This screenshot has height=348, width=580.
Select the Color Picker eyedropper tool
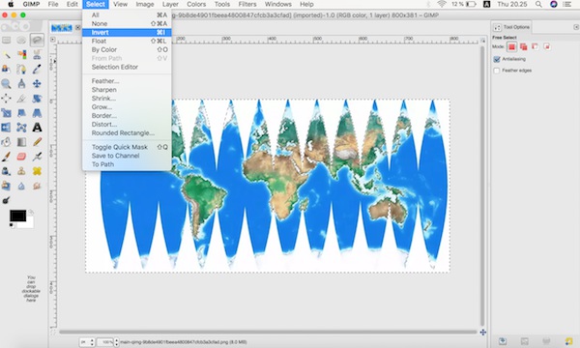point(37,70)
